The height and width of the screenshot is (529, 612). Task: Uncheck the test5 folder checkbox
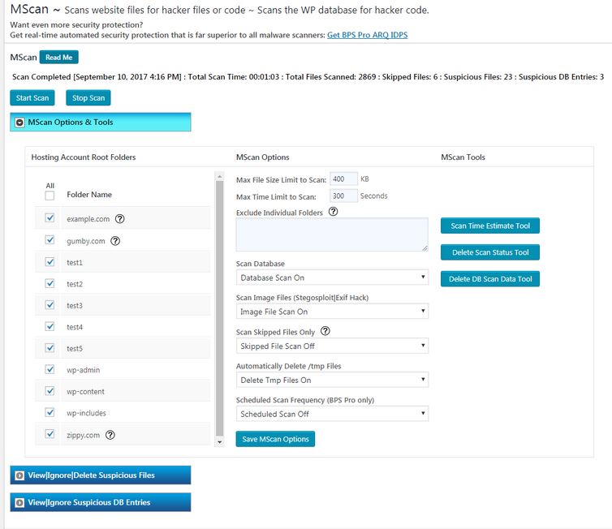pos(50,347)
